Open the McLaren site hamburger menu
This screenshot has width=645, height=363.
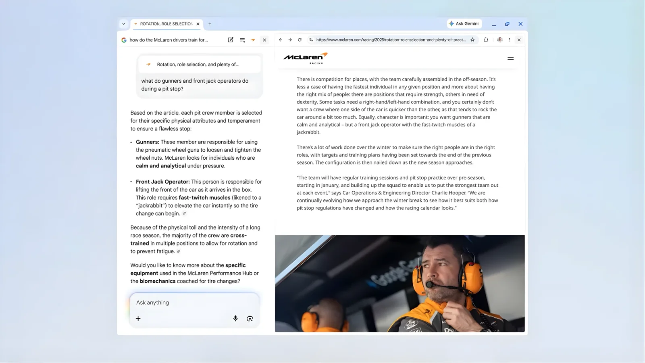click(x=510, y=58)
